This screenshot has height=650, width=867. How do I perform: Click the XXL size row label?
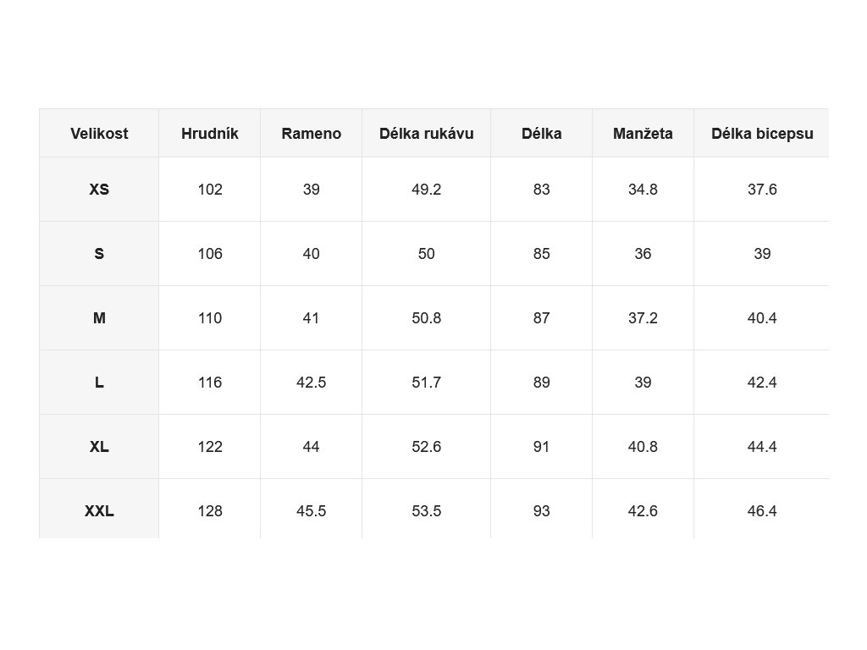99,509
